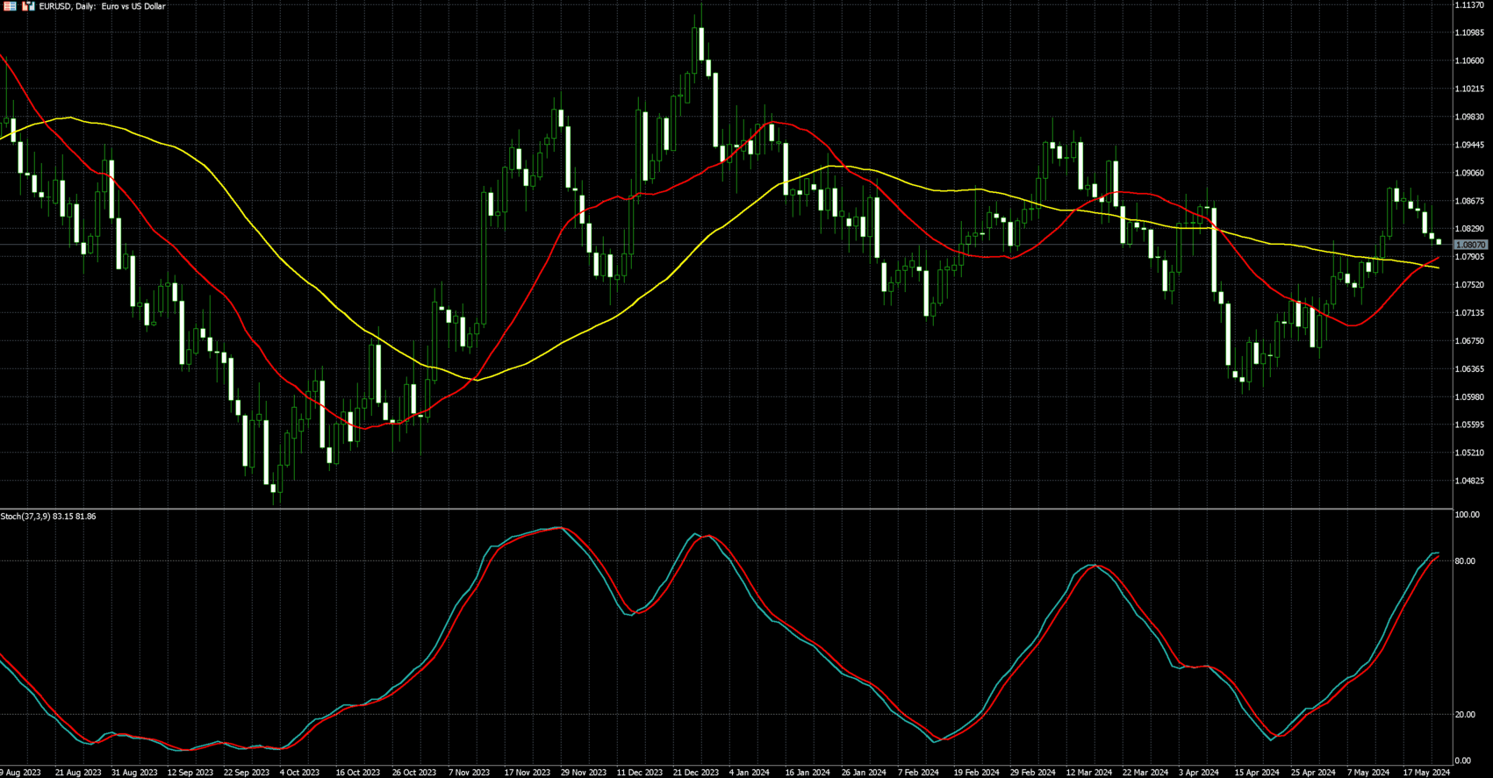Click the stochastic 100.00 scale label

(1466, 515)
